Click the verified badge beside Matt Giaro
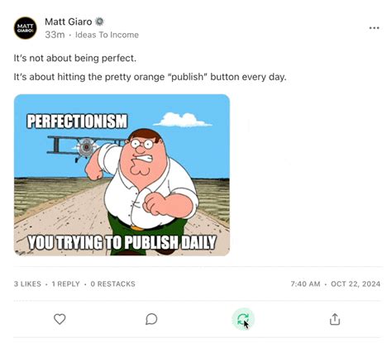 99,21
